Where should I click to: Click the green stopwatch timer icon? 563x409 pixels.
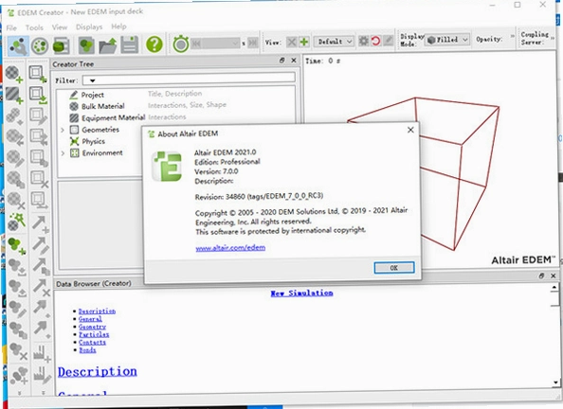pyautogui.click(x=181, y=44)
